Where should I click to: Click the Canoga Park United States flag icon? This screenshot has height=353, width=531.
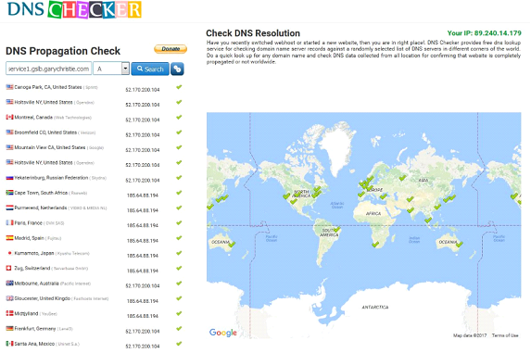9,87
